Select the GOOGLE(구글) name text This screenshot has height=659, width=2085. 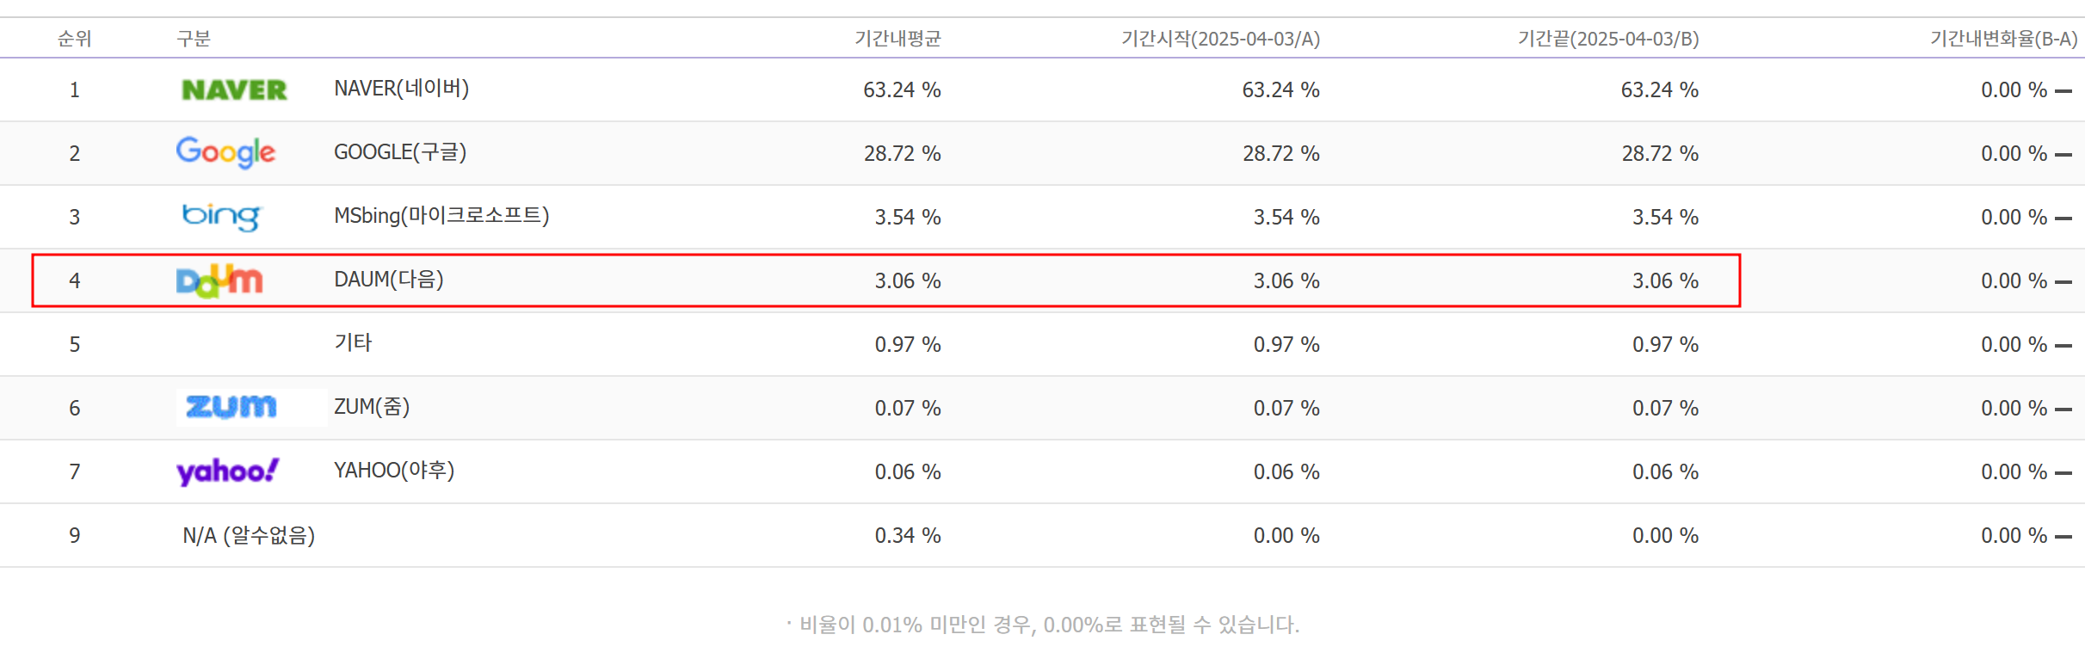pos(400,152)
